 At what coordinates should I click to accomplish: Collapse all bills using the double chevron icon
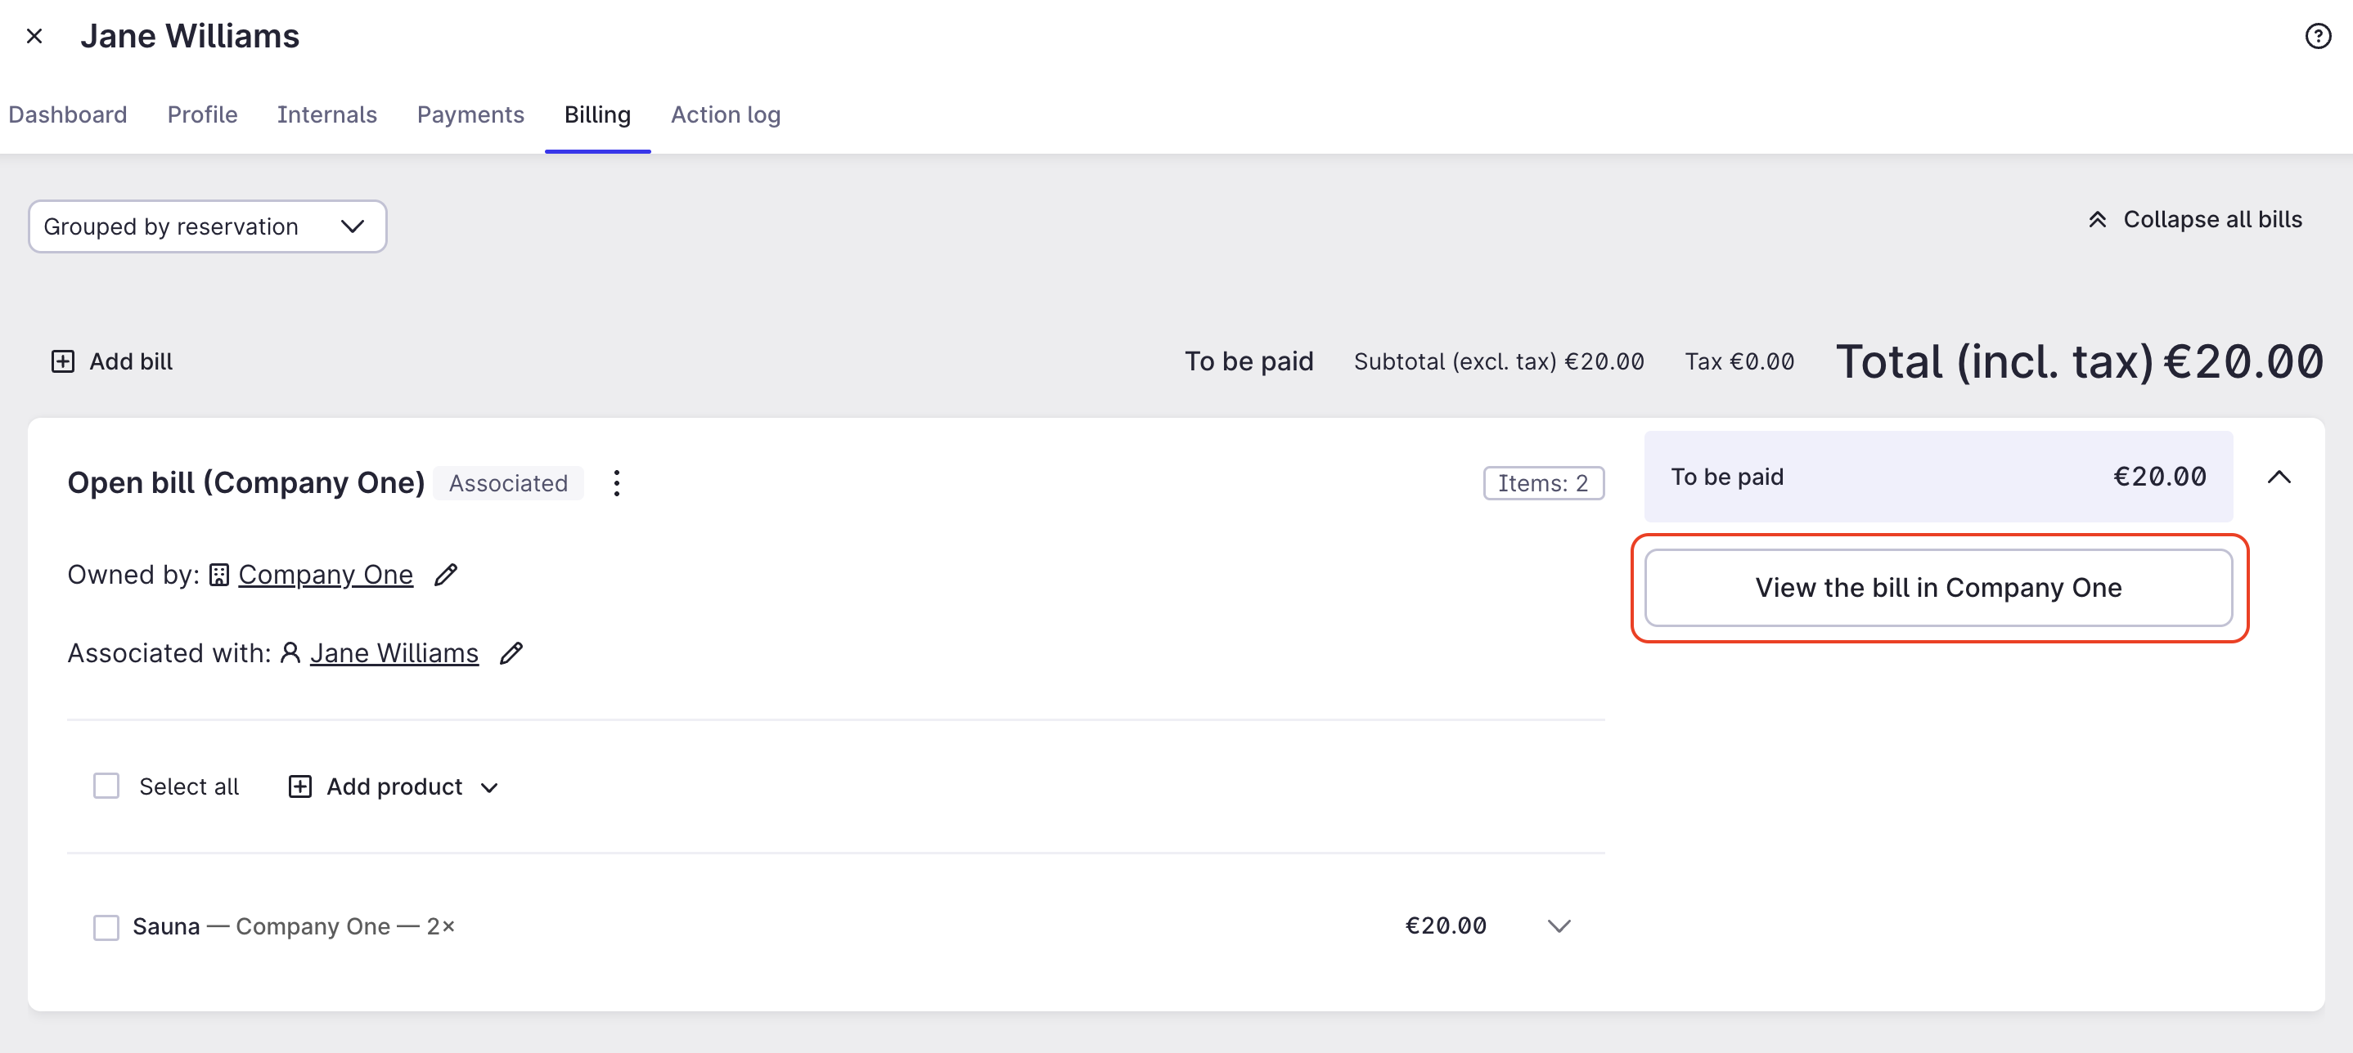[2097, 218]
